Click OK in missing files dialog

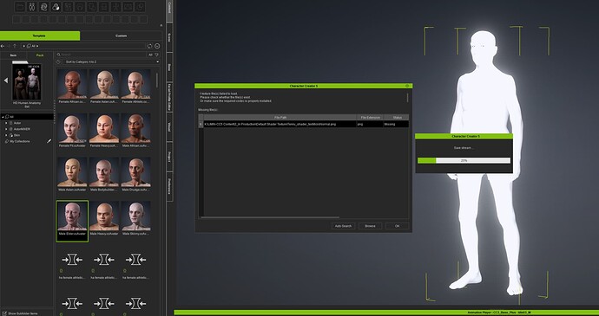click(397, 226)
